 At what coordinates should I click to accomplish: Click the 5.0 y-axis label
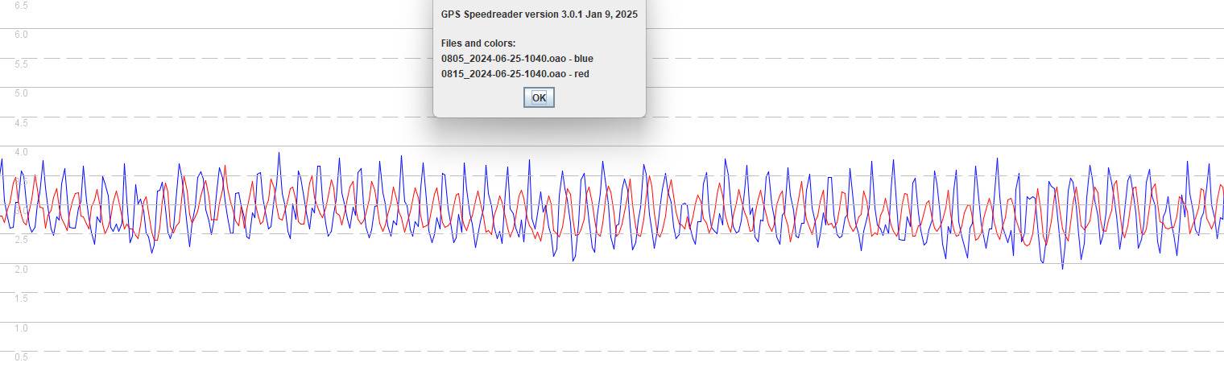tap(21, 93)
